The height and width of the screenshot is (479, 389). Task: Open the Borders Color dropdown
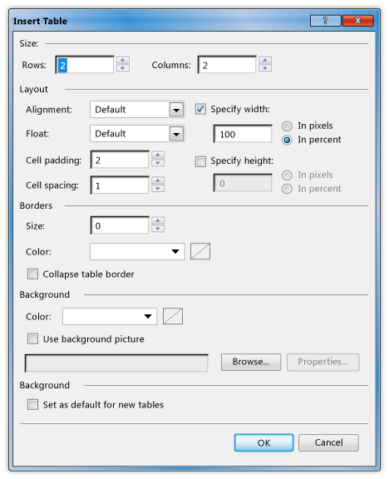point(137,251)
